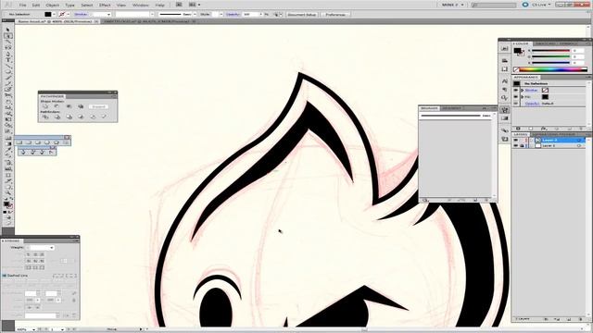This screenshot has height=333, width=593.
Task: Click the red R slider in Color panel
Action: click(x=551, y=50)
